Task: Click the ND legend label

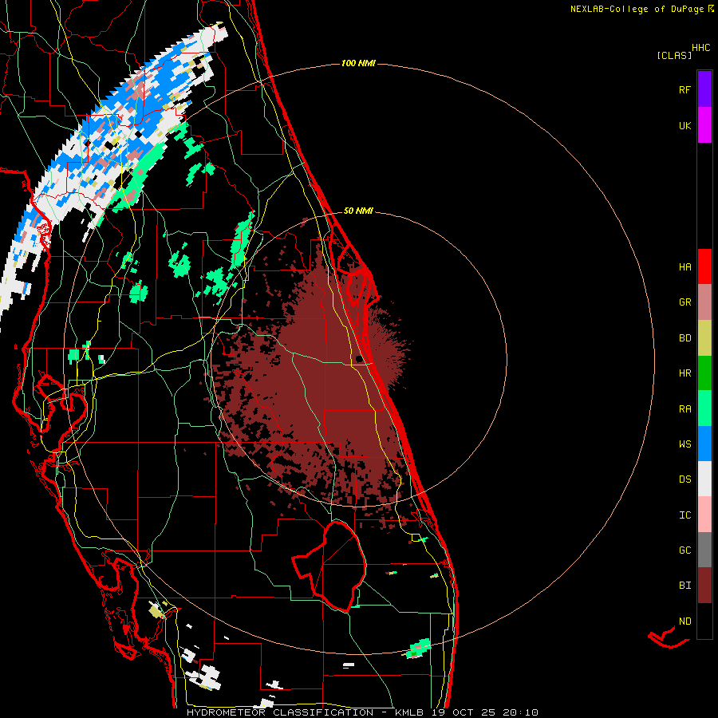Action: click(684, 621)
